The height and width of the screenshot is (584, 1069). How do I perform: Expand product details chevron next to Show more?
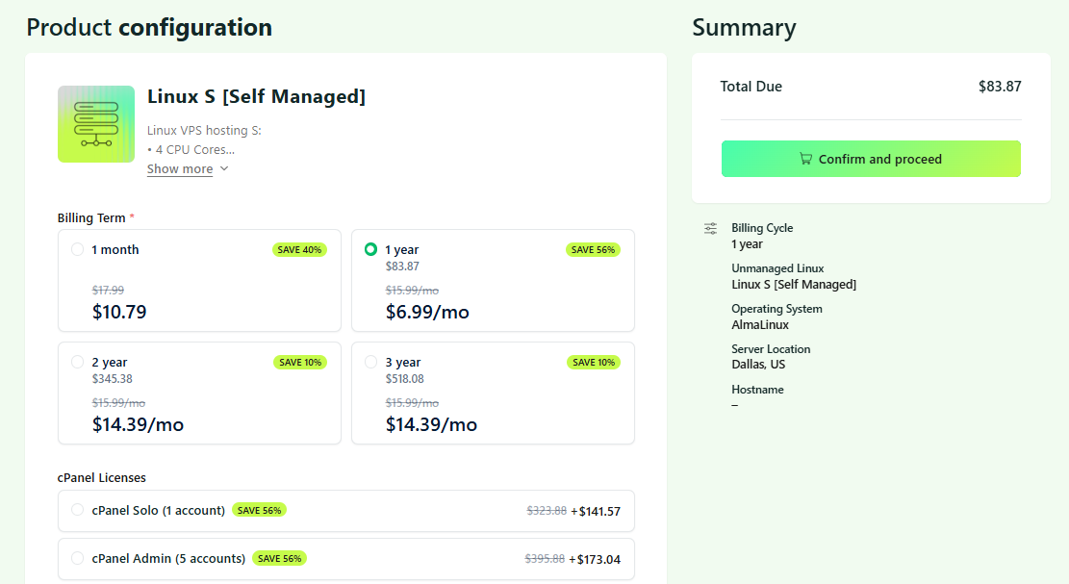tap(224, 168)
